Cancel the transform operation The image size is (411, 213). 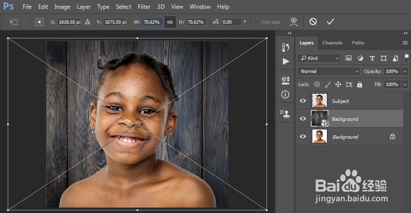click(x=313, y=22)
